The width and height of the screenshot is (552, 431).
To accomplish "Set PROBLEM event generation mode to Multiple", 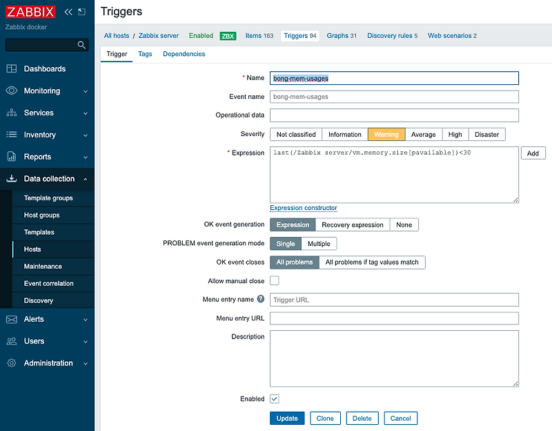I will [x=319, y=243].
